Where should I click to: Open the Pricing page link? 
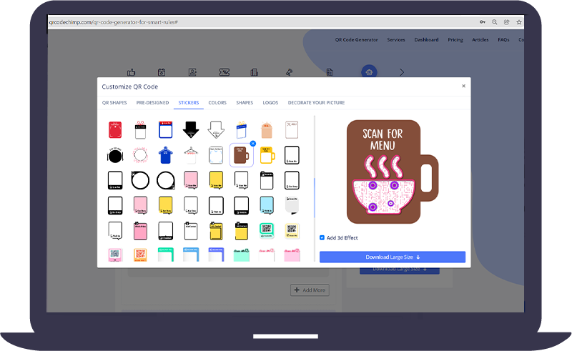click(x=455, y=40)
